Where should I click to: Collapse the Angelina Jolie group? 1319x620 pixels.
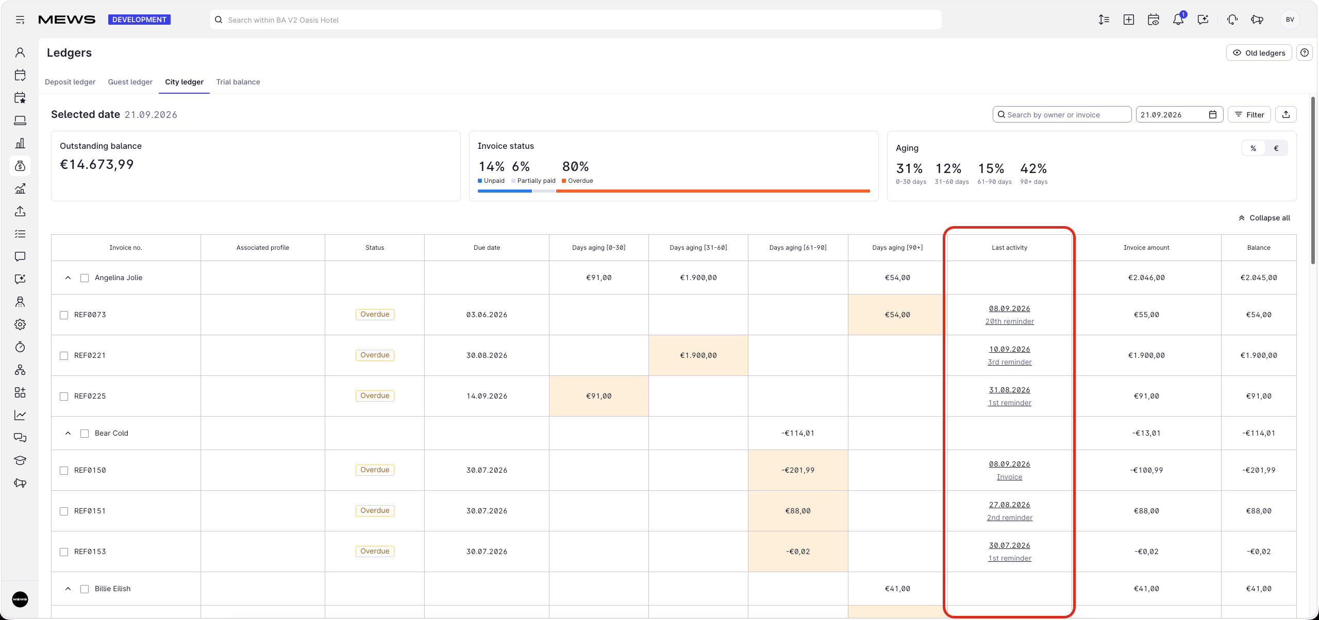[x=68, y=278]
